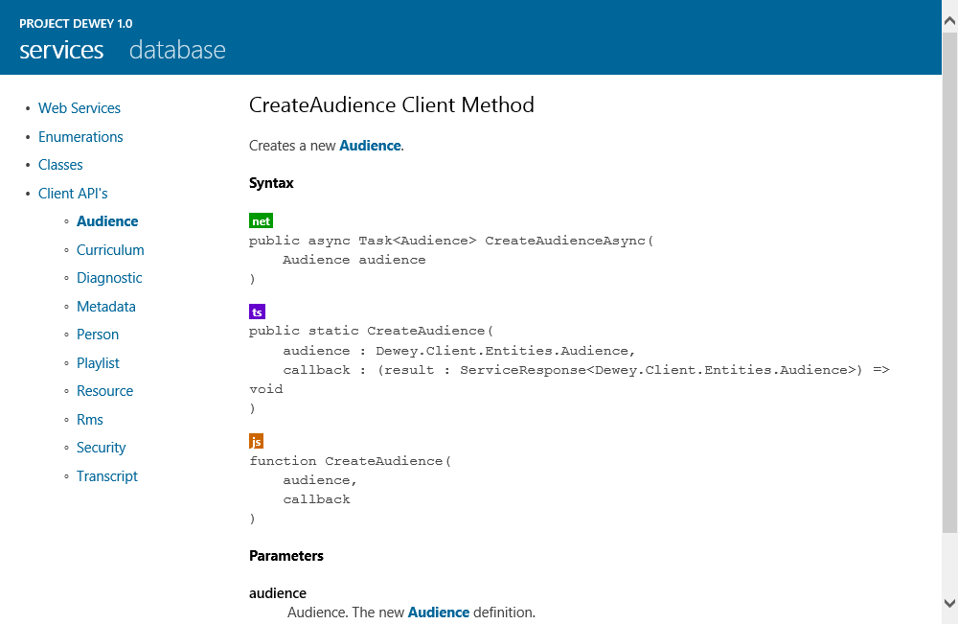Click the purple ts language badge
Viewport: 958px width, 624px height.
[257, 312]
